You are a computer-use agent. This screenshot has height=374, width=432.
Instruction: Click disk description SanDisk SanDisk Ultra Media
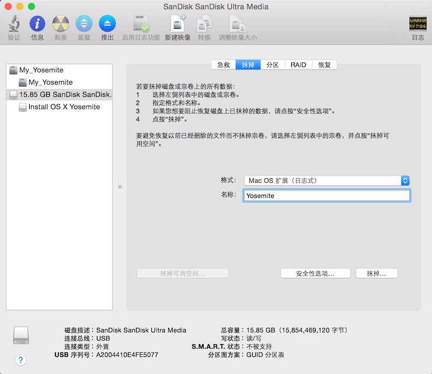tap(141, 330)
